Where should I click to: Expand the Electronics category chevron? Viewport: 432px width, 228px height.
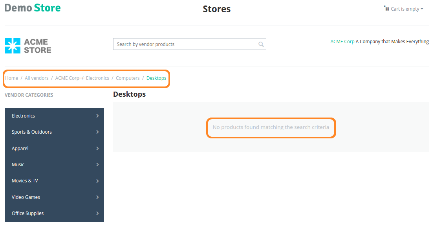point(97,116)
